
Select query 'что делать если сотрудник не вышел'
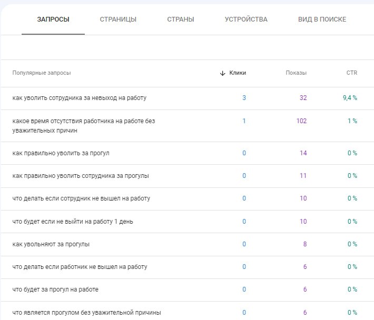[81, 198]
